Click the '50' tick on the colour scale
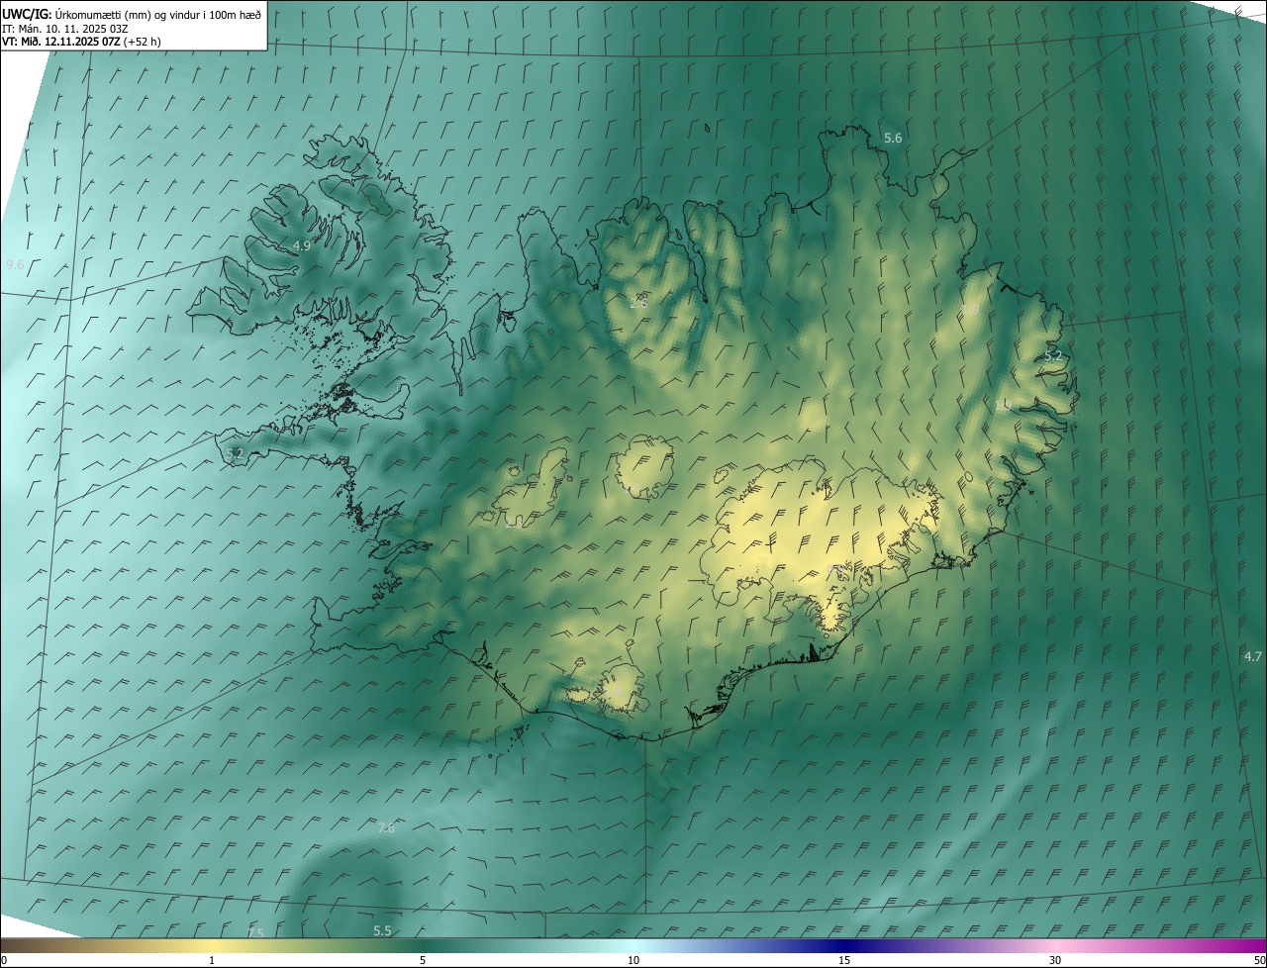The height and width of the screenshot is (968, 1267). (x=1259, y=961)
